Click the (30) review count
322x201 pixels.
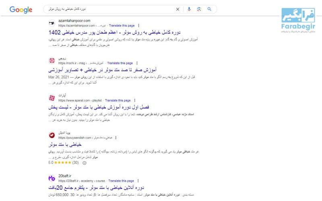point(75,163)
